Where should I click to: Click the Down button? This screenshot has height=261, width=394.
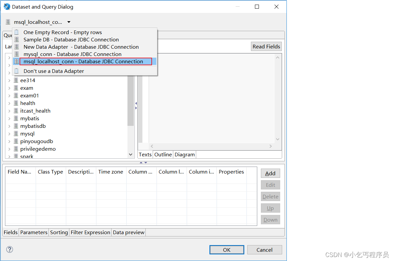(x=271, y=220)
